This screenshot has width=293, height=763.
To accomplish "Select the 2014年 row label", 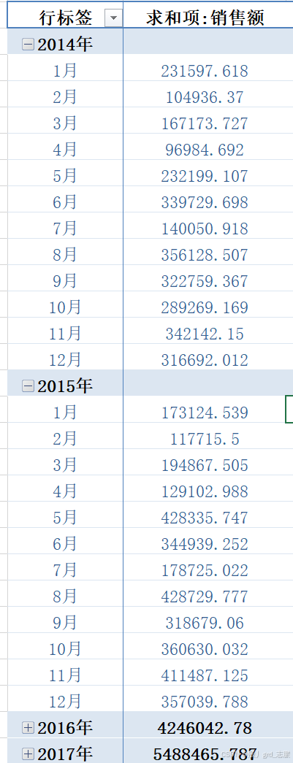I will click(x=65, y=45).
